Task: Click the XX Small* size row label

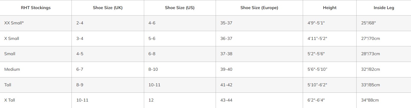Action: 14,23
